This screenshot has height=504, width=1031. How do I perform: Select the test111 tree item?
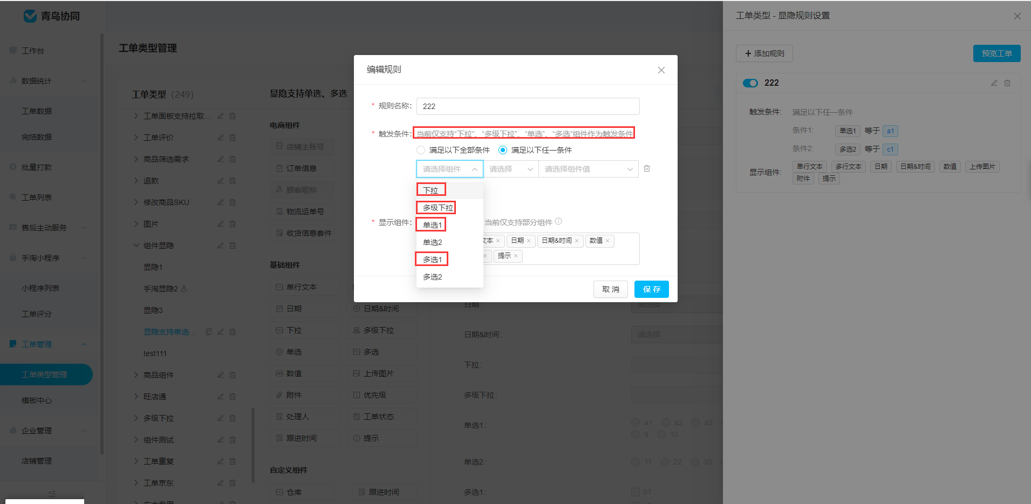tap(155, 353)
